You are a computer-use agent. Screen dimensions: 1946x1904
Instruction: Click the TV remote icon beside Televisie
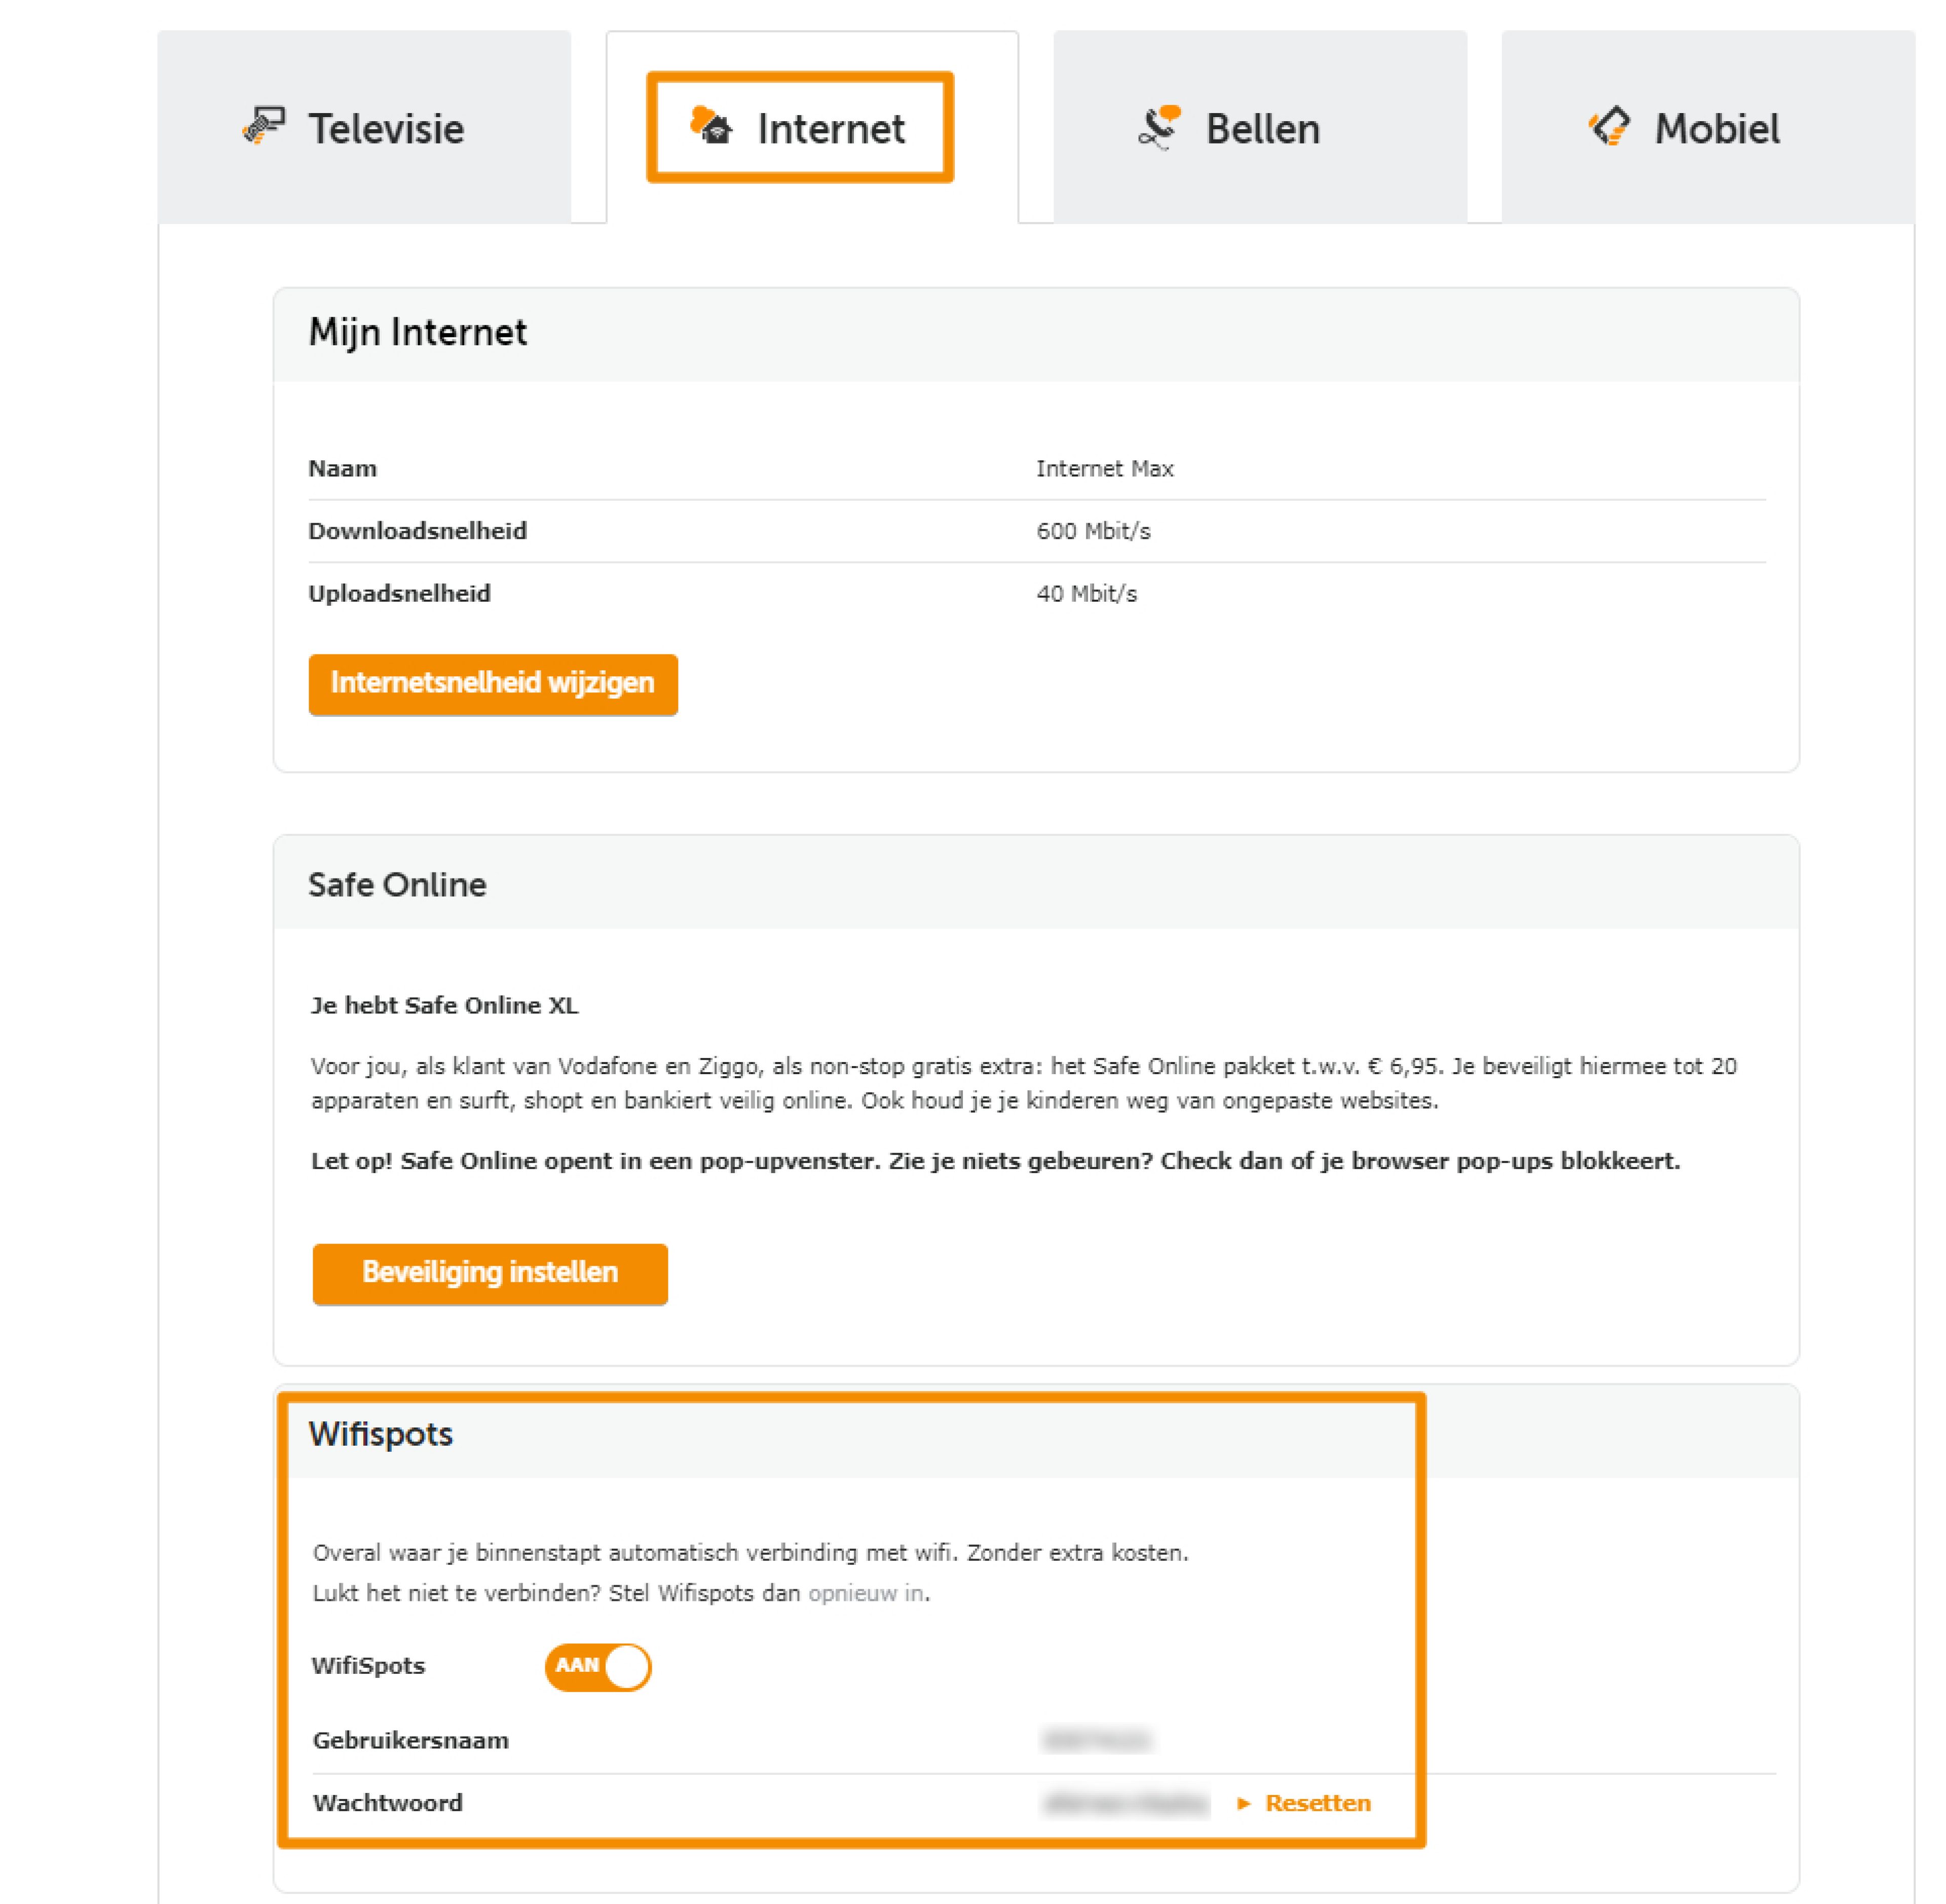(264, 127)
